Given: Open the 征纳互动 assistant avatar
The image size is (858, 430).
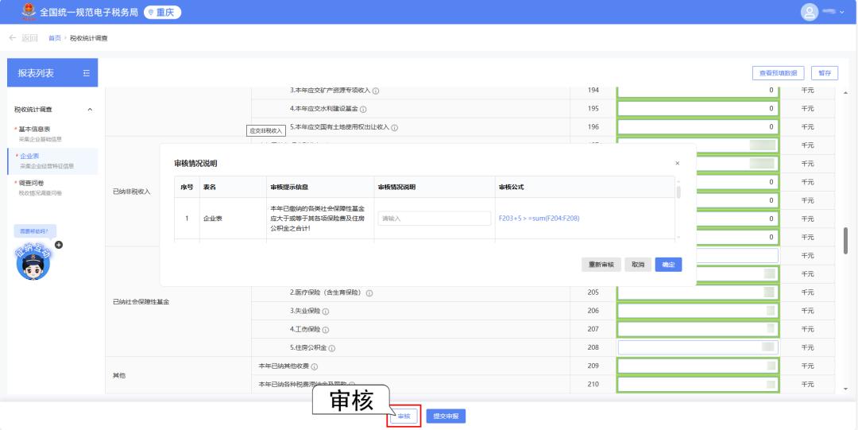Looking at the screenshot, I should click(x=33, y=262).
